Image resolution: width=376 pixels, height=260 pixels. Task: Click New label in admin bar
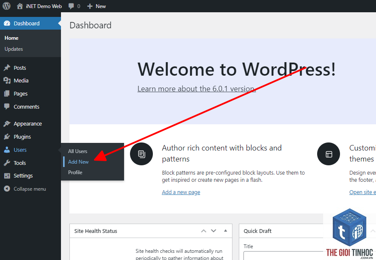point(101,6)
